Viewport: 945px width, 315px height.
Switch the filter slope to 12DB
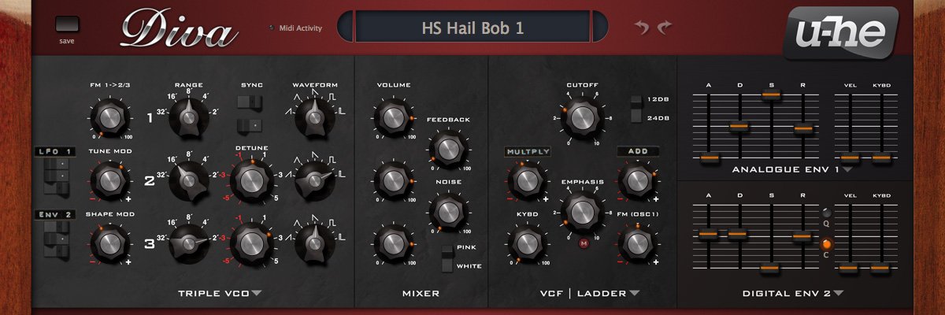click(x=636, y=102)
